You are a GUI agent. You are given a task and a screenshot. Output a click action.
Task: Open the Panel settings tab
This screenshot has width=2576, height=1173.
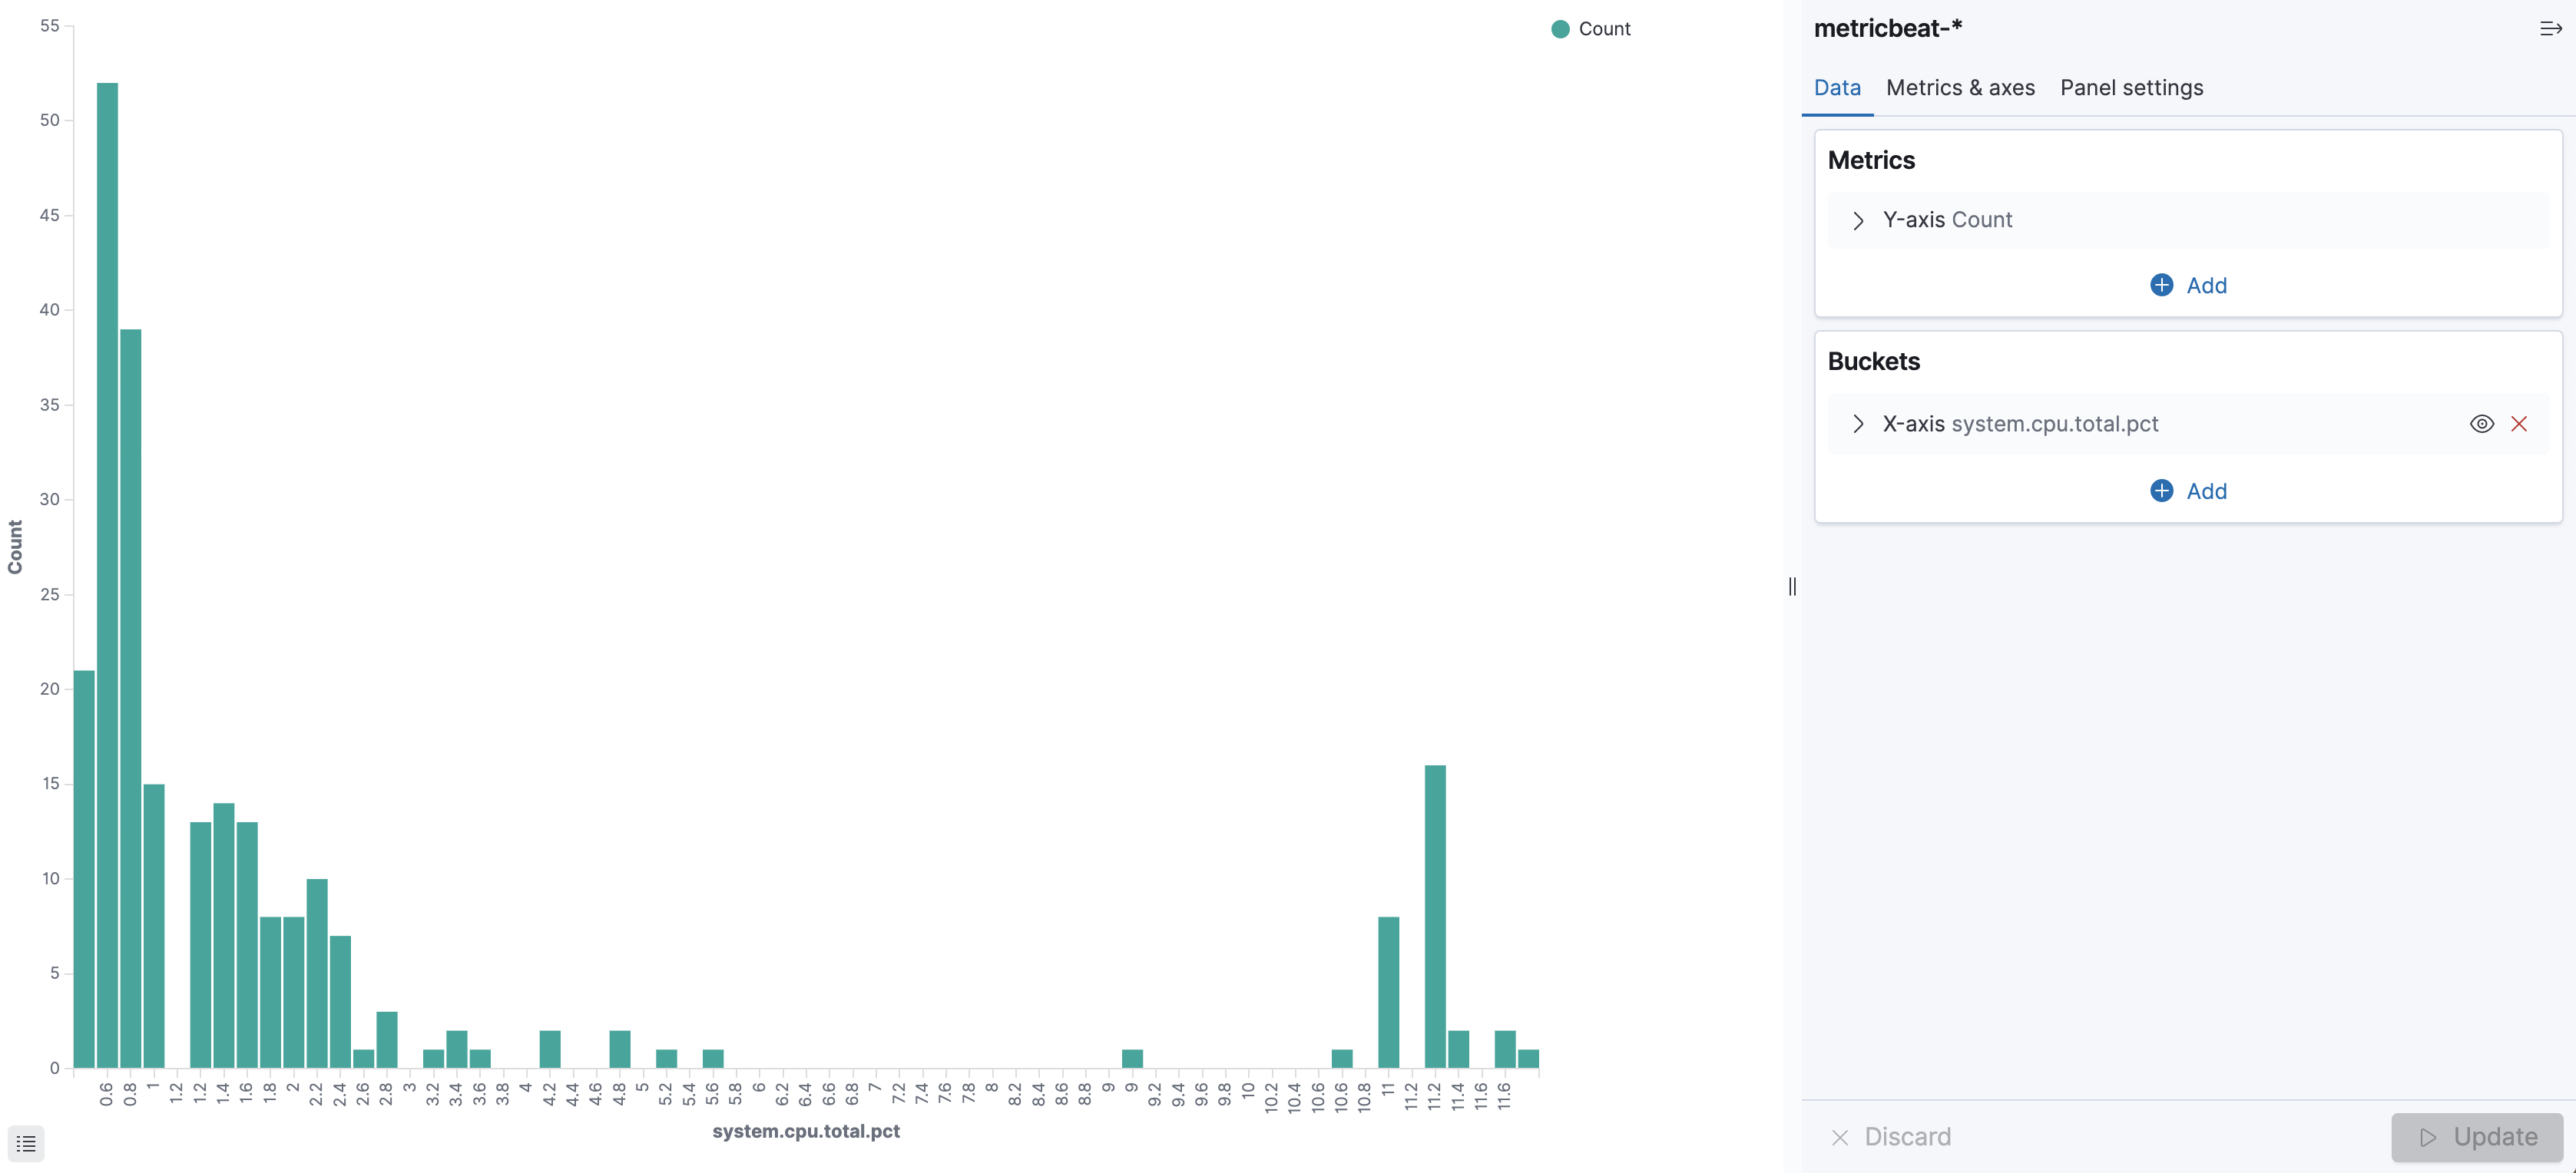[2131, 88]
